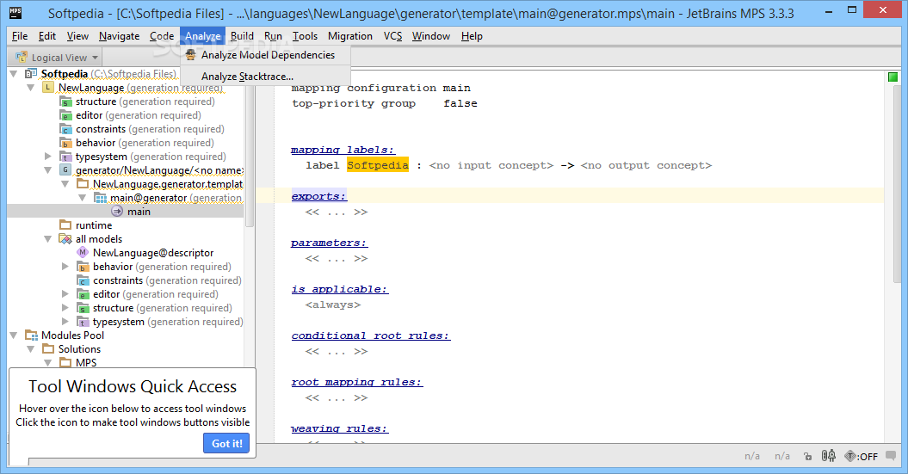
Task: Expand typesystem under all models
Action: point(65,321)
